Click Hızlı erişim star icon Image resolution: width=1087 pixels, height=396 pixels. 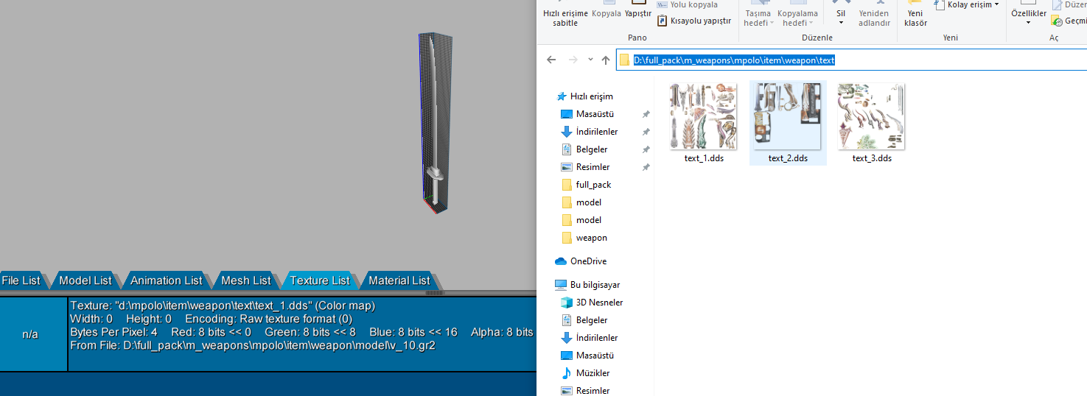[562, 96]
